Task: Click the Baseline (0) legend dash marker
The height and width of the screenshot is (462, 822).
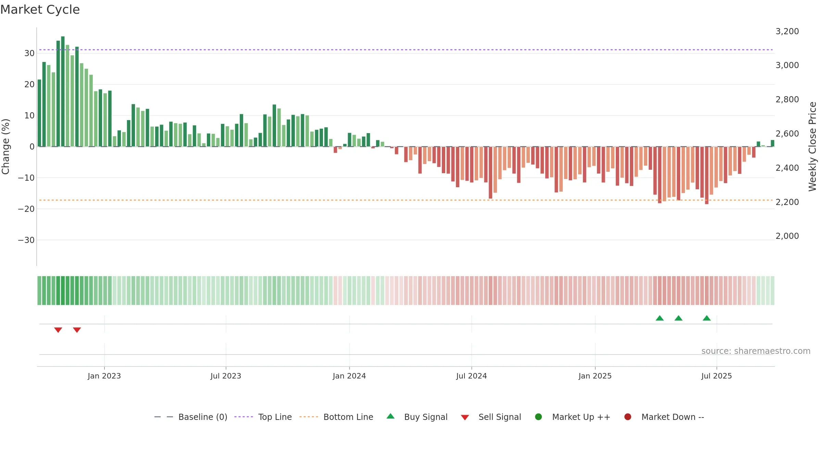Action: [164, 417]
